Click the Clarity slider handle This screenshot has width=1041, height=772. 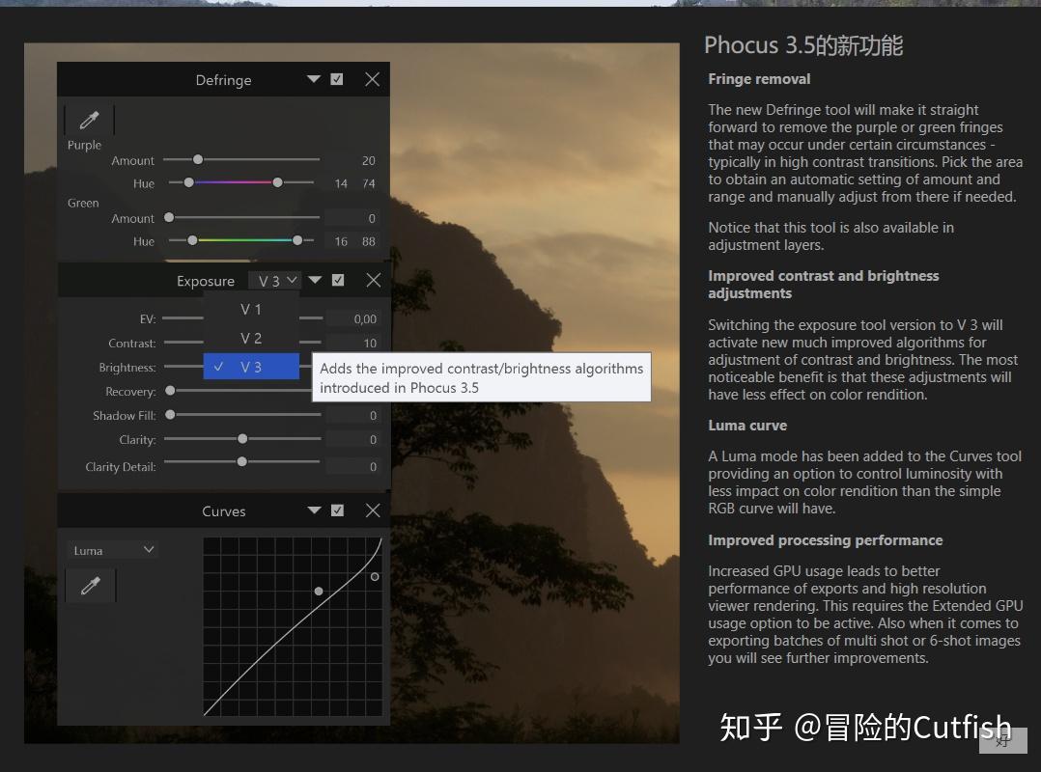click(x=242, y=438)
